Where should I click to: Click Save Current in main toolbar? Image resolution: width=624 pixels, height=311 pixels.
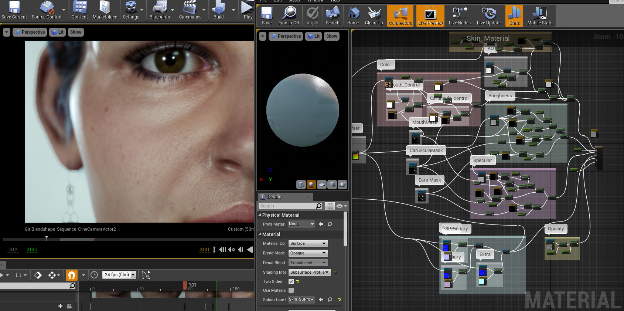14,10
